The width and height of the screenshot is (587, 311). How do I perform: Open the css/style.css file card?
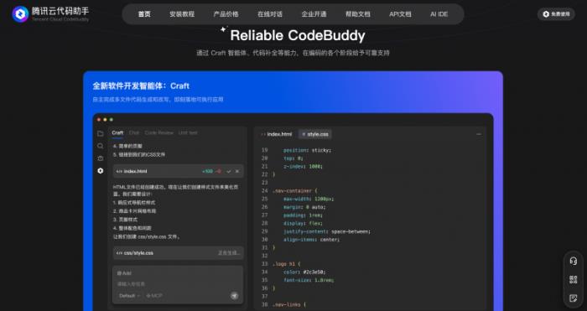pos(178,253)
